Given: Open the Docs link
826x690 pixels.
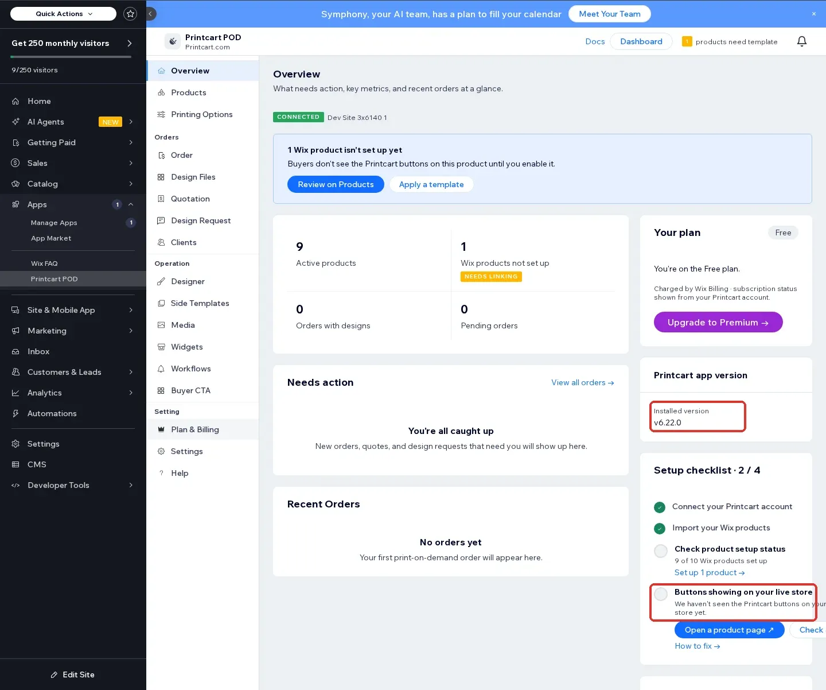Looking at the screenshot, I should click(595, 41).
